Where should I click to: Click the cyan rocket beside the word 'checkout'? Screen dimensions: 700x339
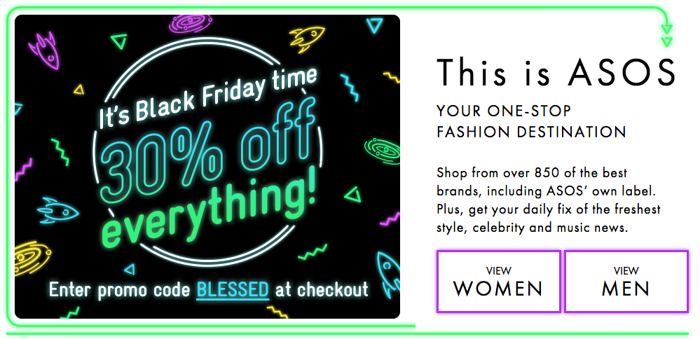pos(388,273)
